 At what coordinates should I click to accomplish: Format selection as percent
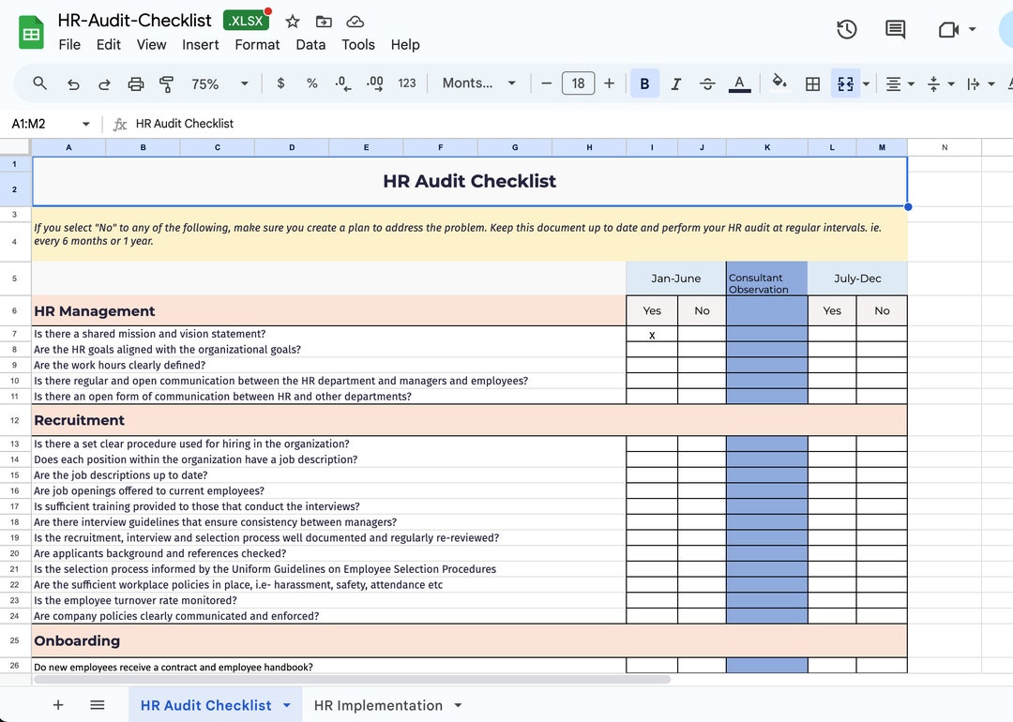pos(311,83)
